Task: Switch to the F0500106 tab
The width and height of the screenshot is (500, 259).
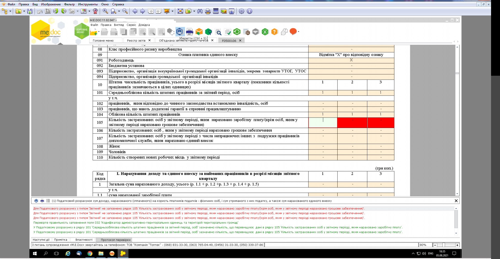Action: tap(229, 41)
